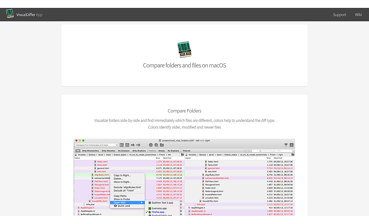Click the circular refresh toolbar icon
The image size is (369, 224).
tap(151, 145)
